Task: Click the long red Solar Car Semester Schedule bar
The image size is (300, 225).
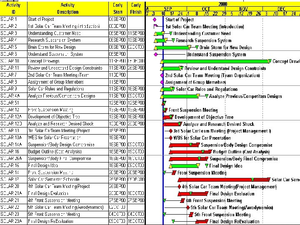Action: point(224,180)
